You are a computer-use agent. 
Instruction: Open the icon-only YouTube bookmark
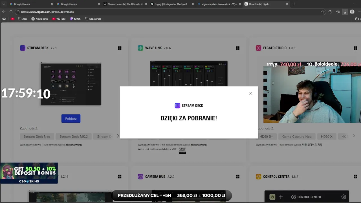pos(12,19)
